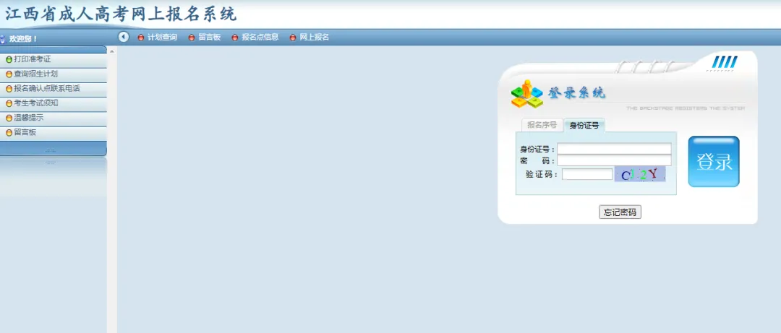Click the red bullet icon beside 计划查询
This screenshot has height=333, width=781.
point(141,38)
